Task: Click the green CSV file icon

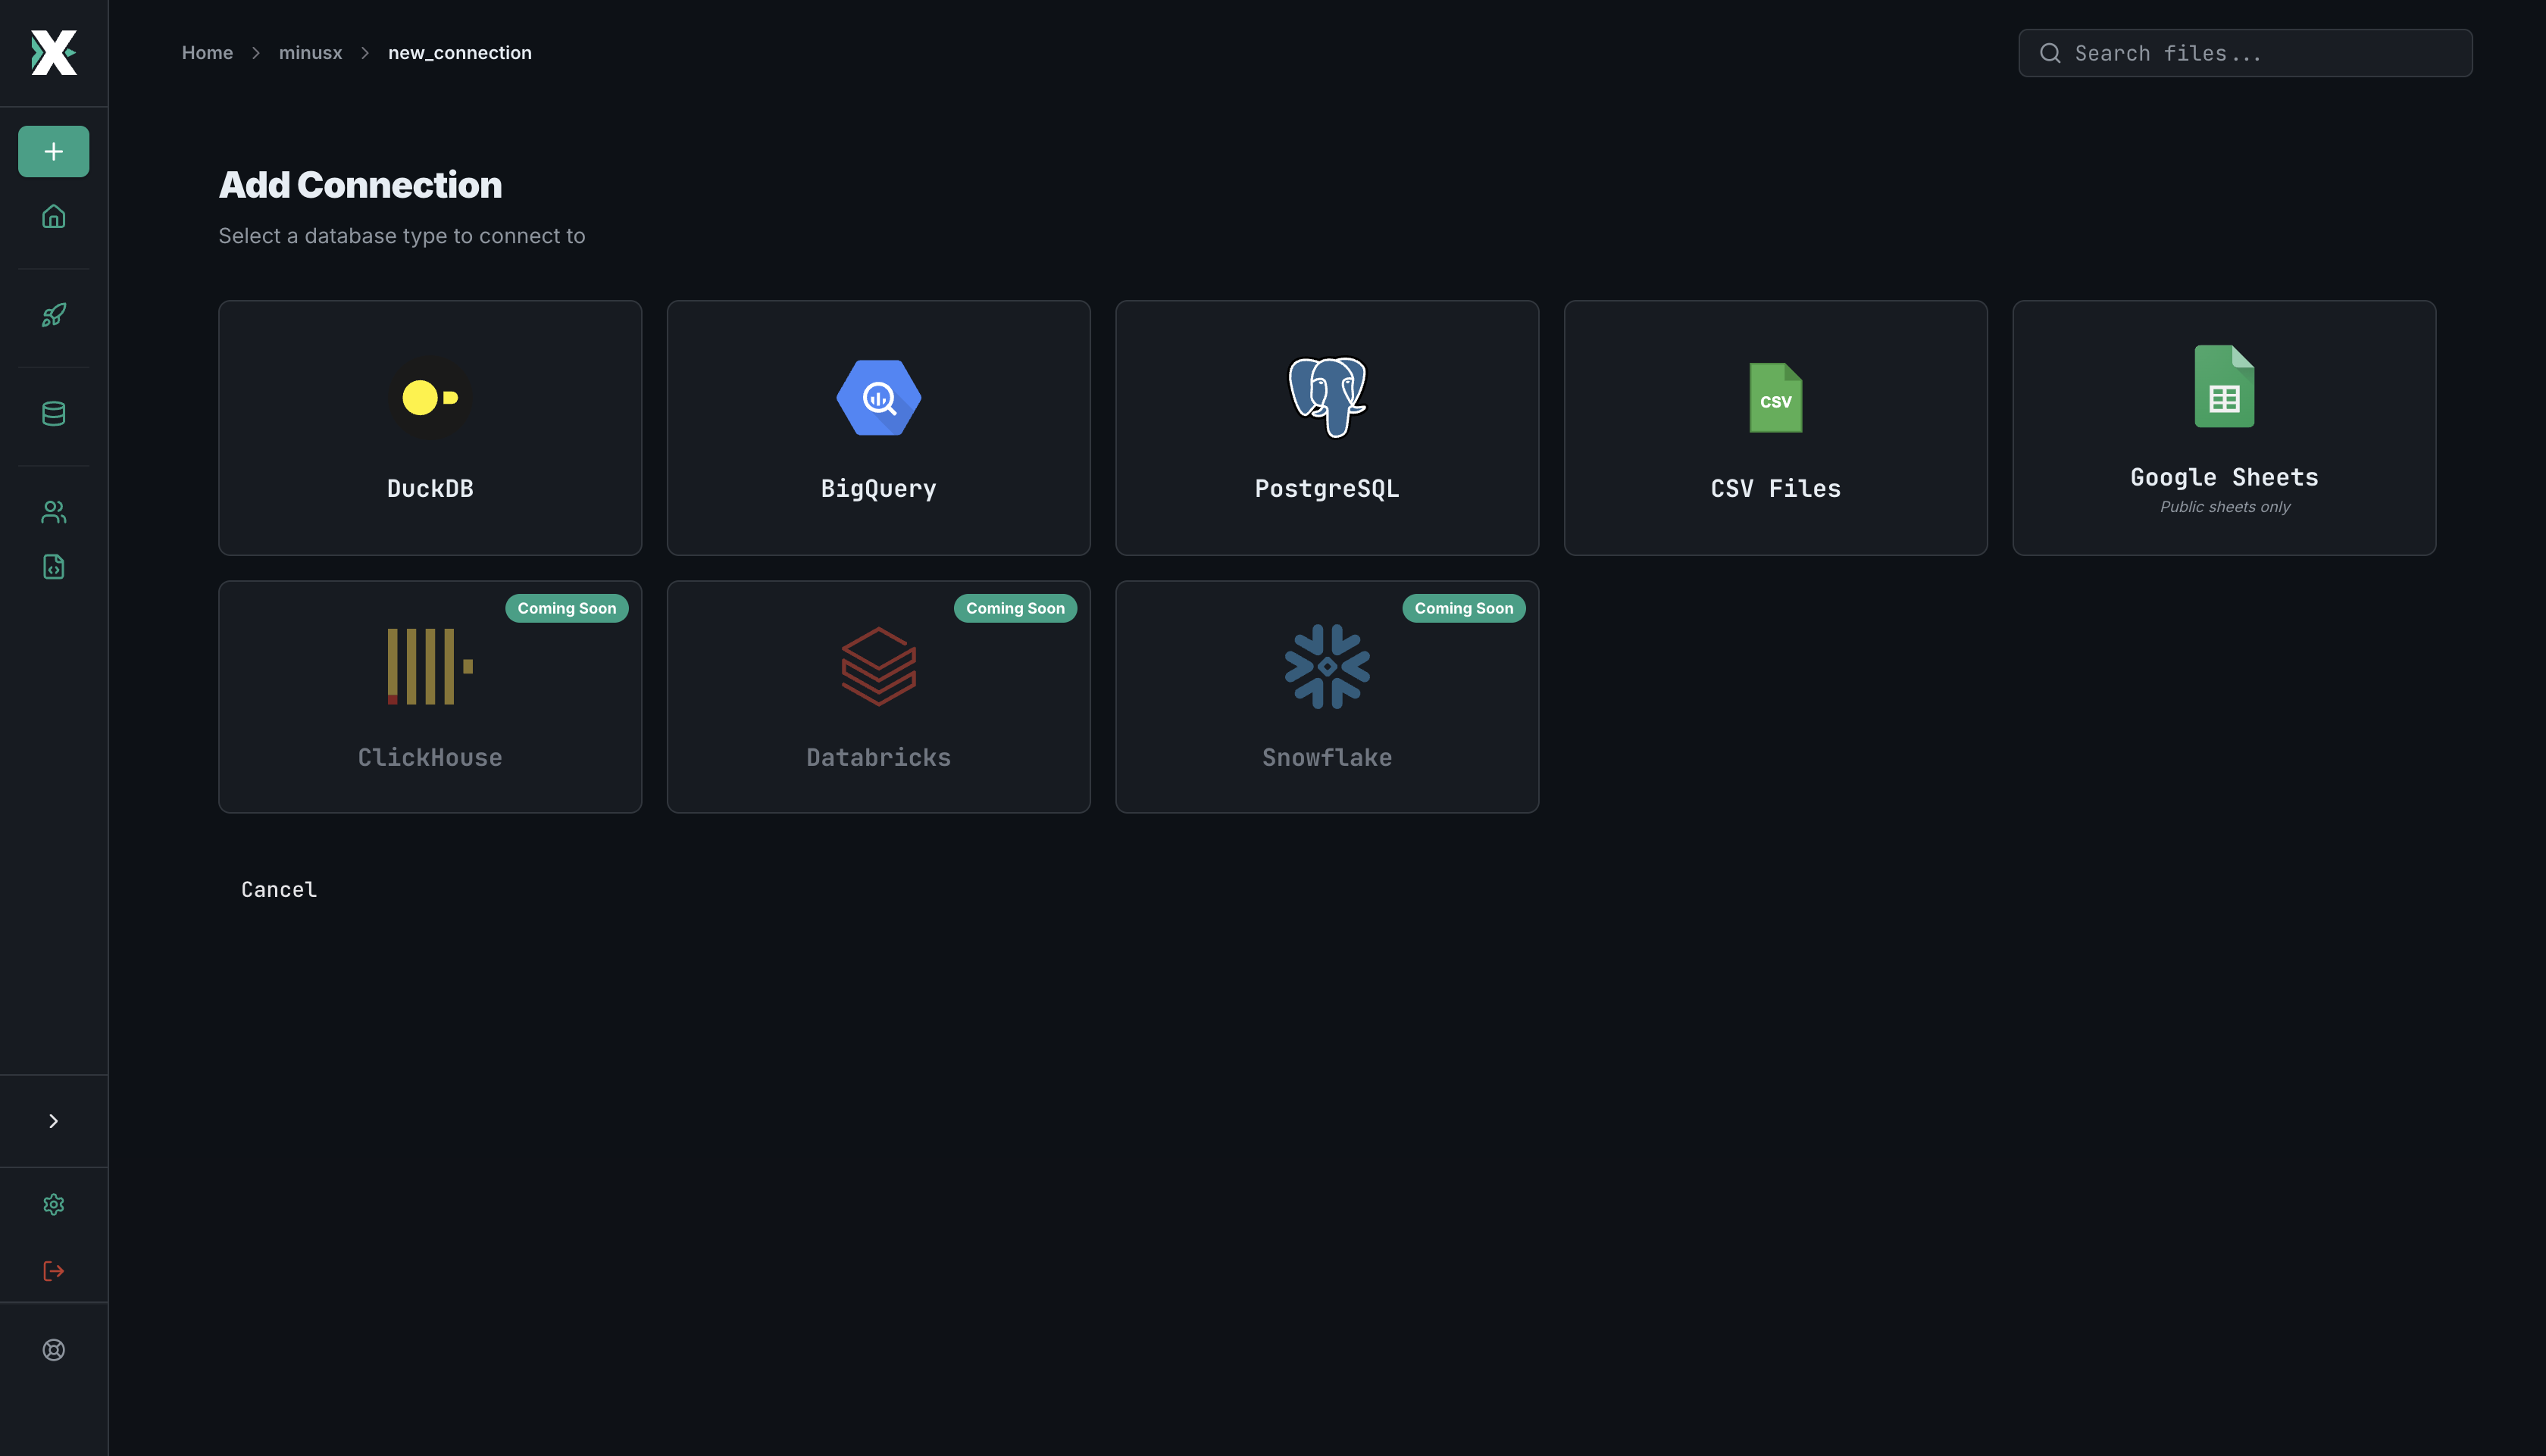Action: (x=1775, y=398)
